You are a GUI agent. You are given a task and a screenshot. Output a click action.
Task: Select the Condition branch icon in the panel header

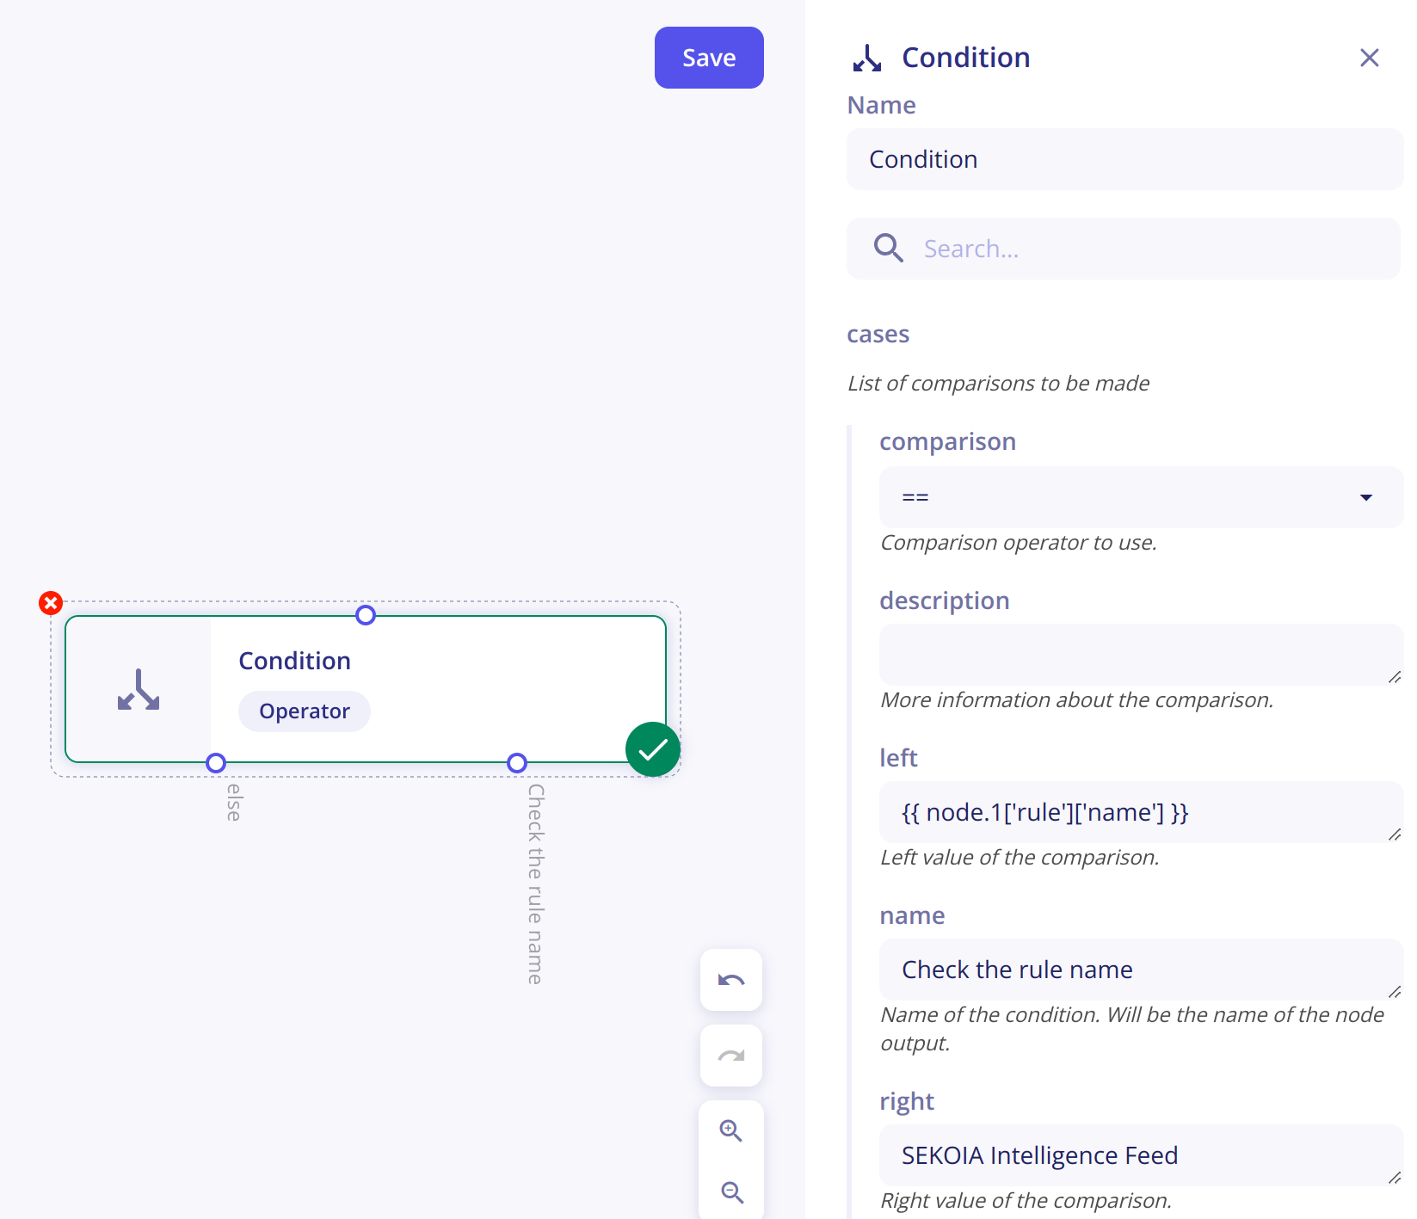click(867, 57)
